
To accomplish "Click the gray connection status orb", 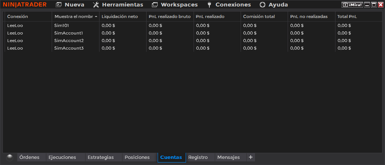I will point(10,157).
